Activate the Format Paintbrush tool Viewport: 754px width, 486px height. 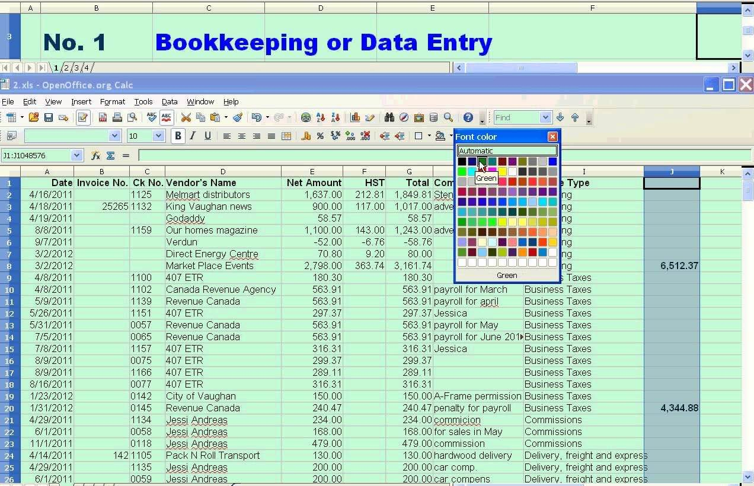click(x=238, y=117)
